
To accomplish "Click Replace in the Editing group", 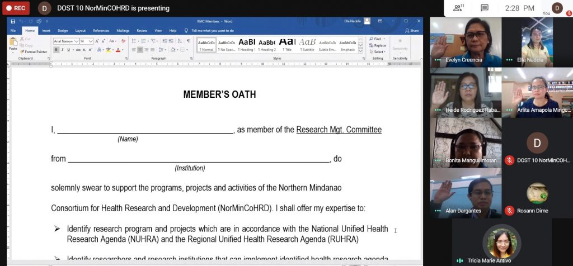I will 378,45.
